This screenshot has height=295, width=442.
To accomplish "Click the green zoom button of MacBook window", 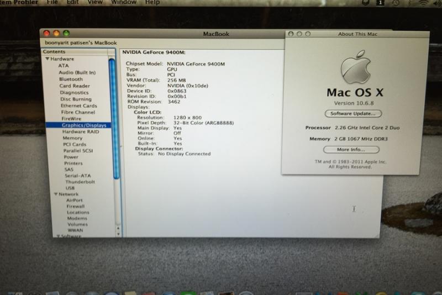I will [x=66, y=33].
